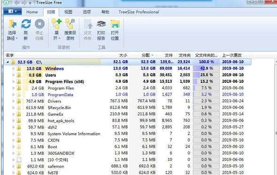The image size is (277, 175).
Task: Select the ProgramData row name
Action: pyautogui.click(x=61, y=95)
